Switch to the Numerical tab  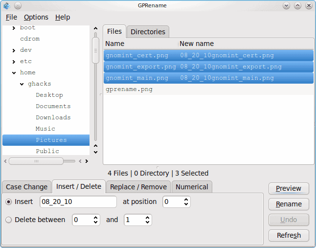[x=191, y=186]
